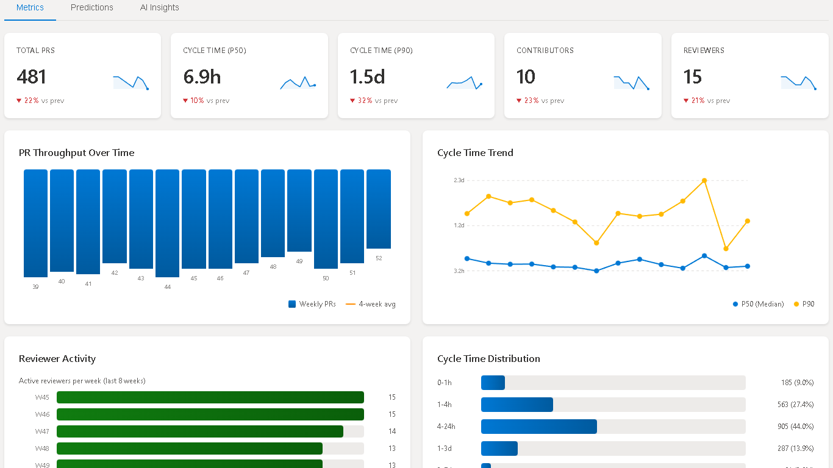Click the 1-4h distribution bar
This screenshot has width=833, height=468.
click(517, 405)
